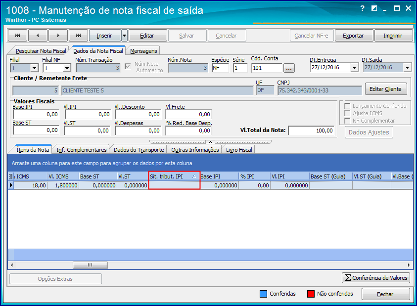
Task: Open Dados do Transporte tab
Action: [139, 150]
